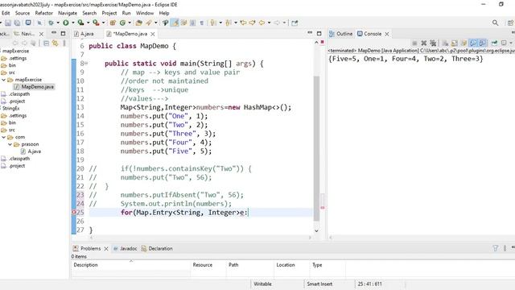Click the Save icon in the toolbar
The width and height of the screenshot is (515, 290).
[8, 23]
